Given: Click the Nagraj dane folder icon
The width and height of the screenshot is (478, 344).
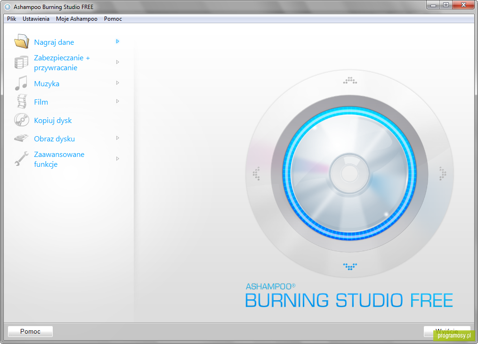Looking at the screenshot, I should coord(22,41).
